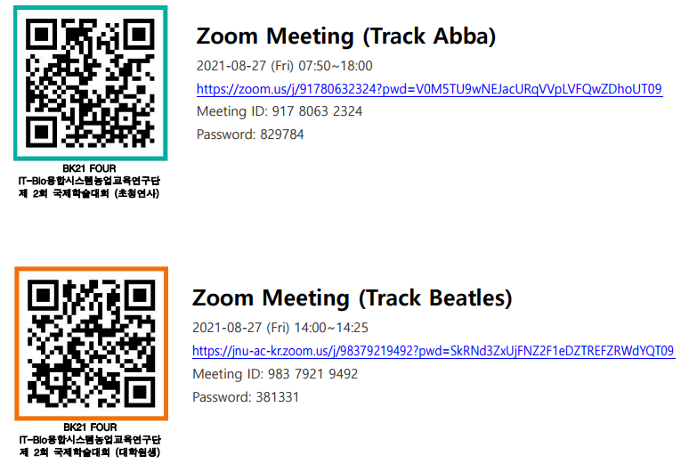This screenshot has height=464, width=689.
Task: Click Meeting ID 983 7921 9492
Action: click(x=275, y=374)
